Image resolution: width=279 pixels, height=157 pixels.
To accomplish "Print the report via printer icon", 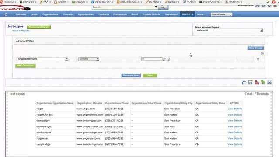I will [269, 82].
